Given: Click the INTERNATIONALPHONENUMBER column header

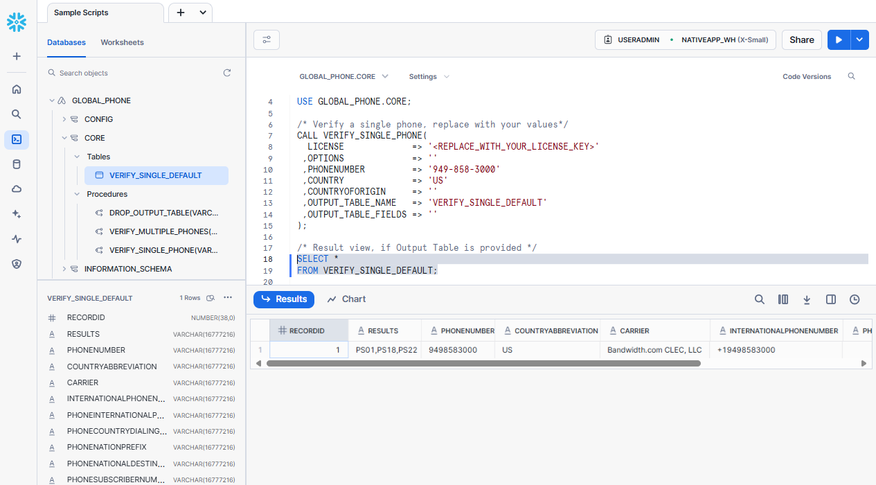Looking at the screenshot, I should tap(776, 330).
